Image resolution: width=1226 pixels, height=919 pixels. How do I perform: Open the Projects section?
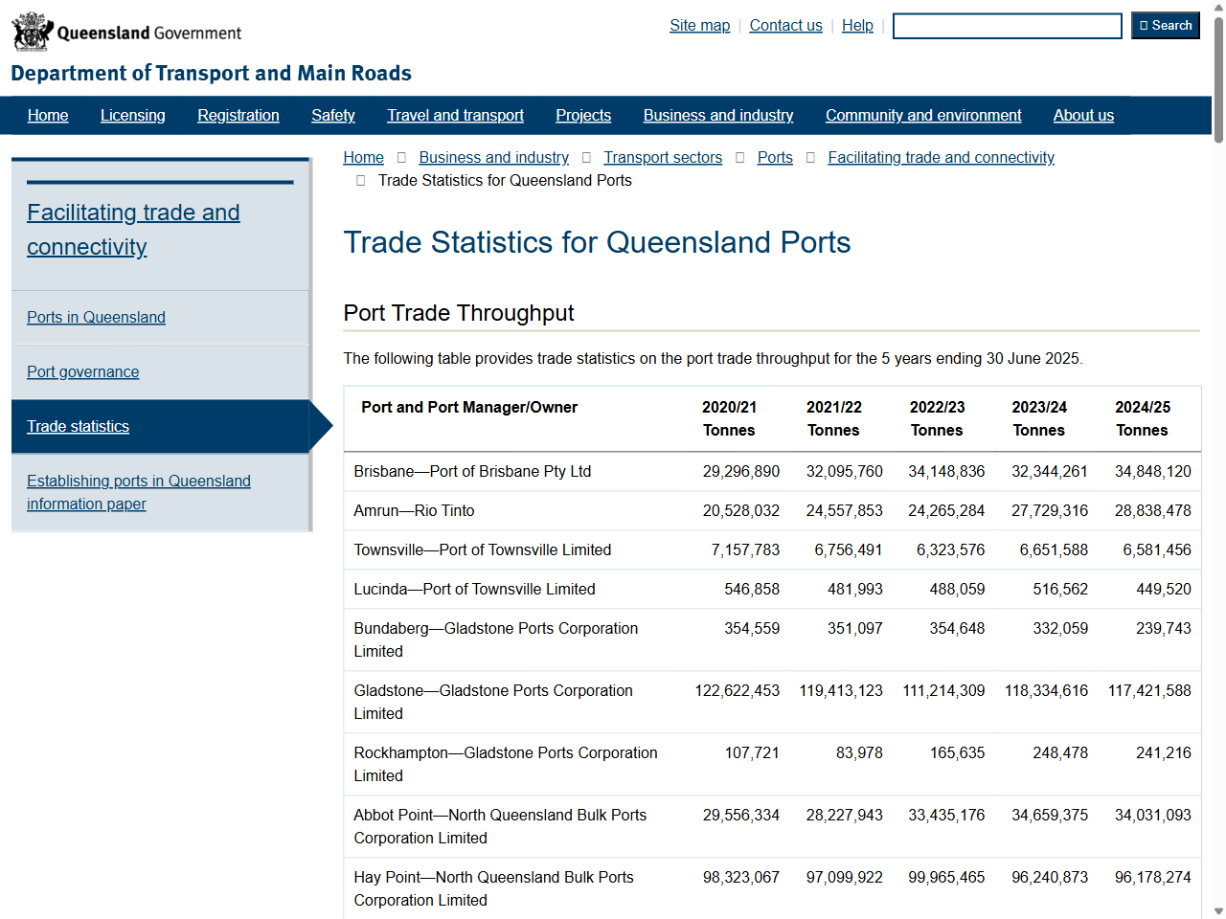coord(583,115)
